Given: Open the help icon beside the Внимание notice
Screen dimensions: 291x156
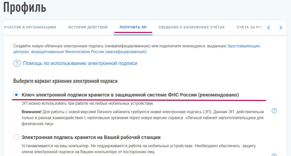Looking at the screenshot, I should [x=274, y=111].
